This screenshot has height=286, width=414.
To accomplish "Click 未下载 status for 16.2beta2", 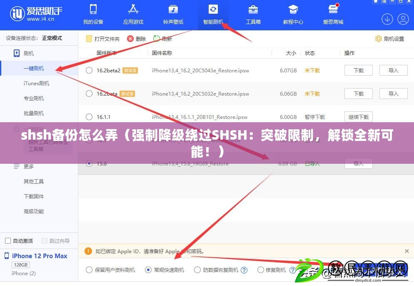I will point(312,70).
